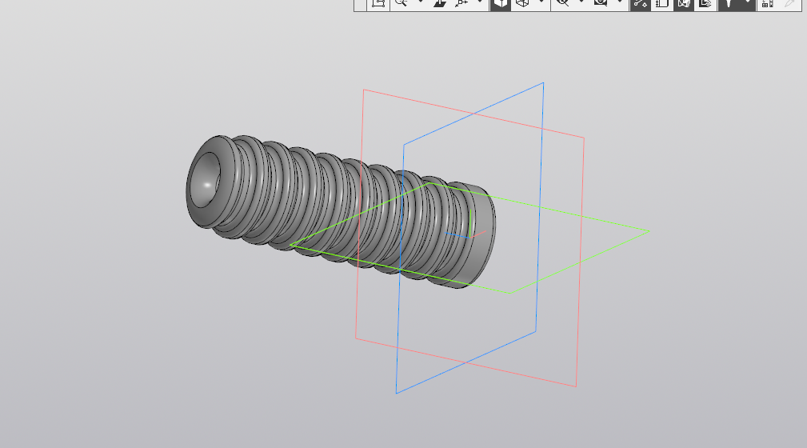Toggle the shaded solid cube display mode
This screenshot has height=448, width=807.
coord(500,4)
